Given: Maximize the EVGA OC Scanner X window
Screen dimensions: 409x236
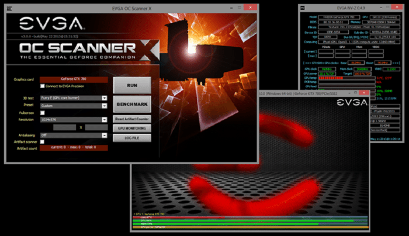Looking at the screenshot, I should click(240, 8).
